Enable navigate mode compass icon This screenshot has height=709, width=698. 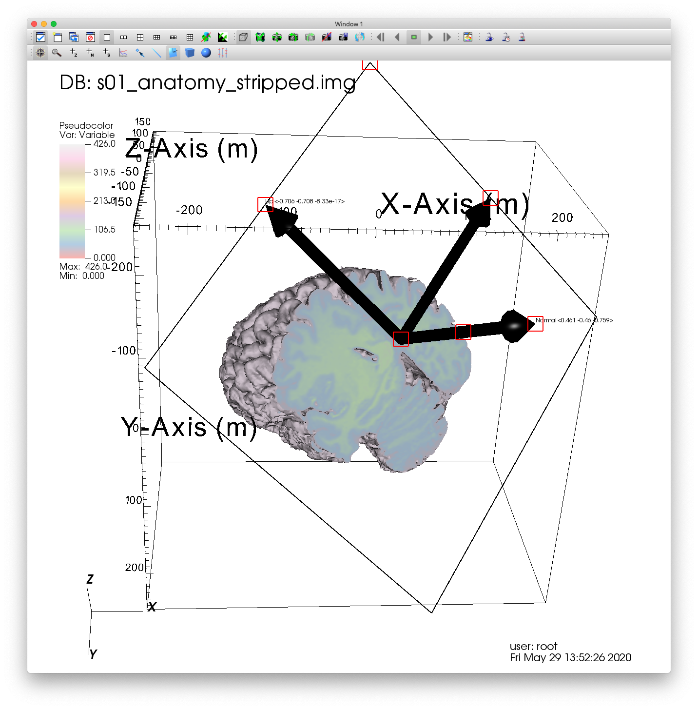tap(40, 53)
